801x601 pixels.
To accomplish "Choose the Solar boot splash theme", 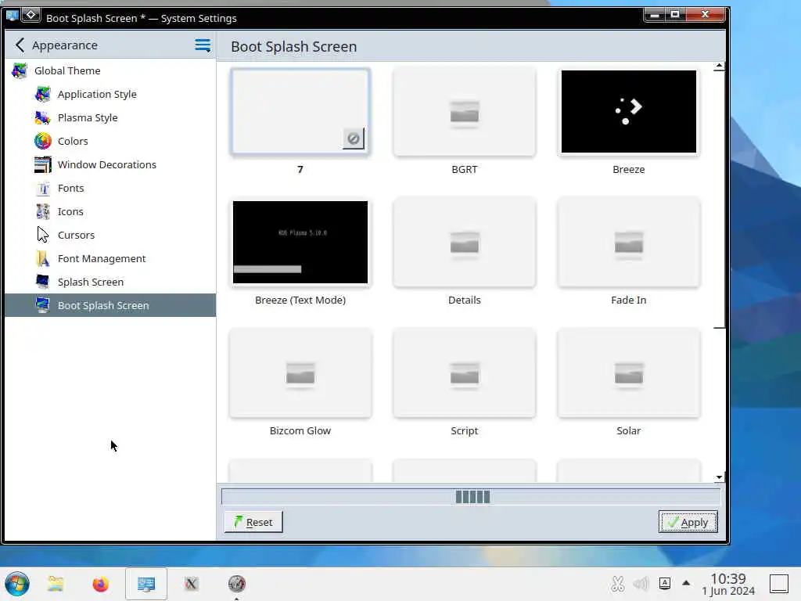I will coord(628,373).
